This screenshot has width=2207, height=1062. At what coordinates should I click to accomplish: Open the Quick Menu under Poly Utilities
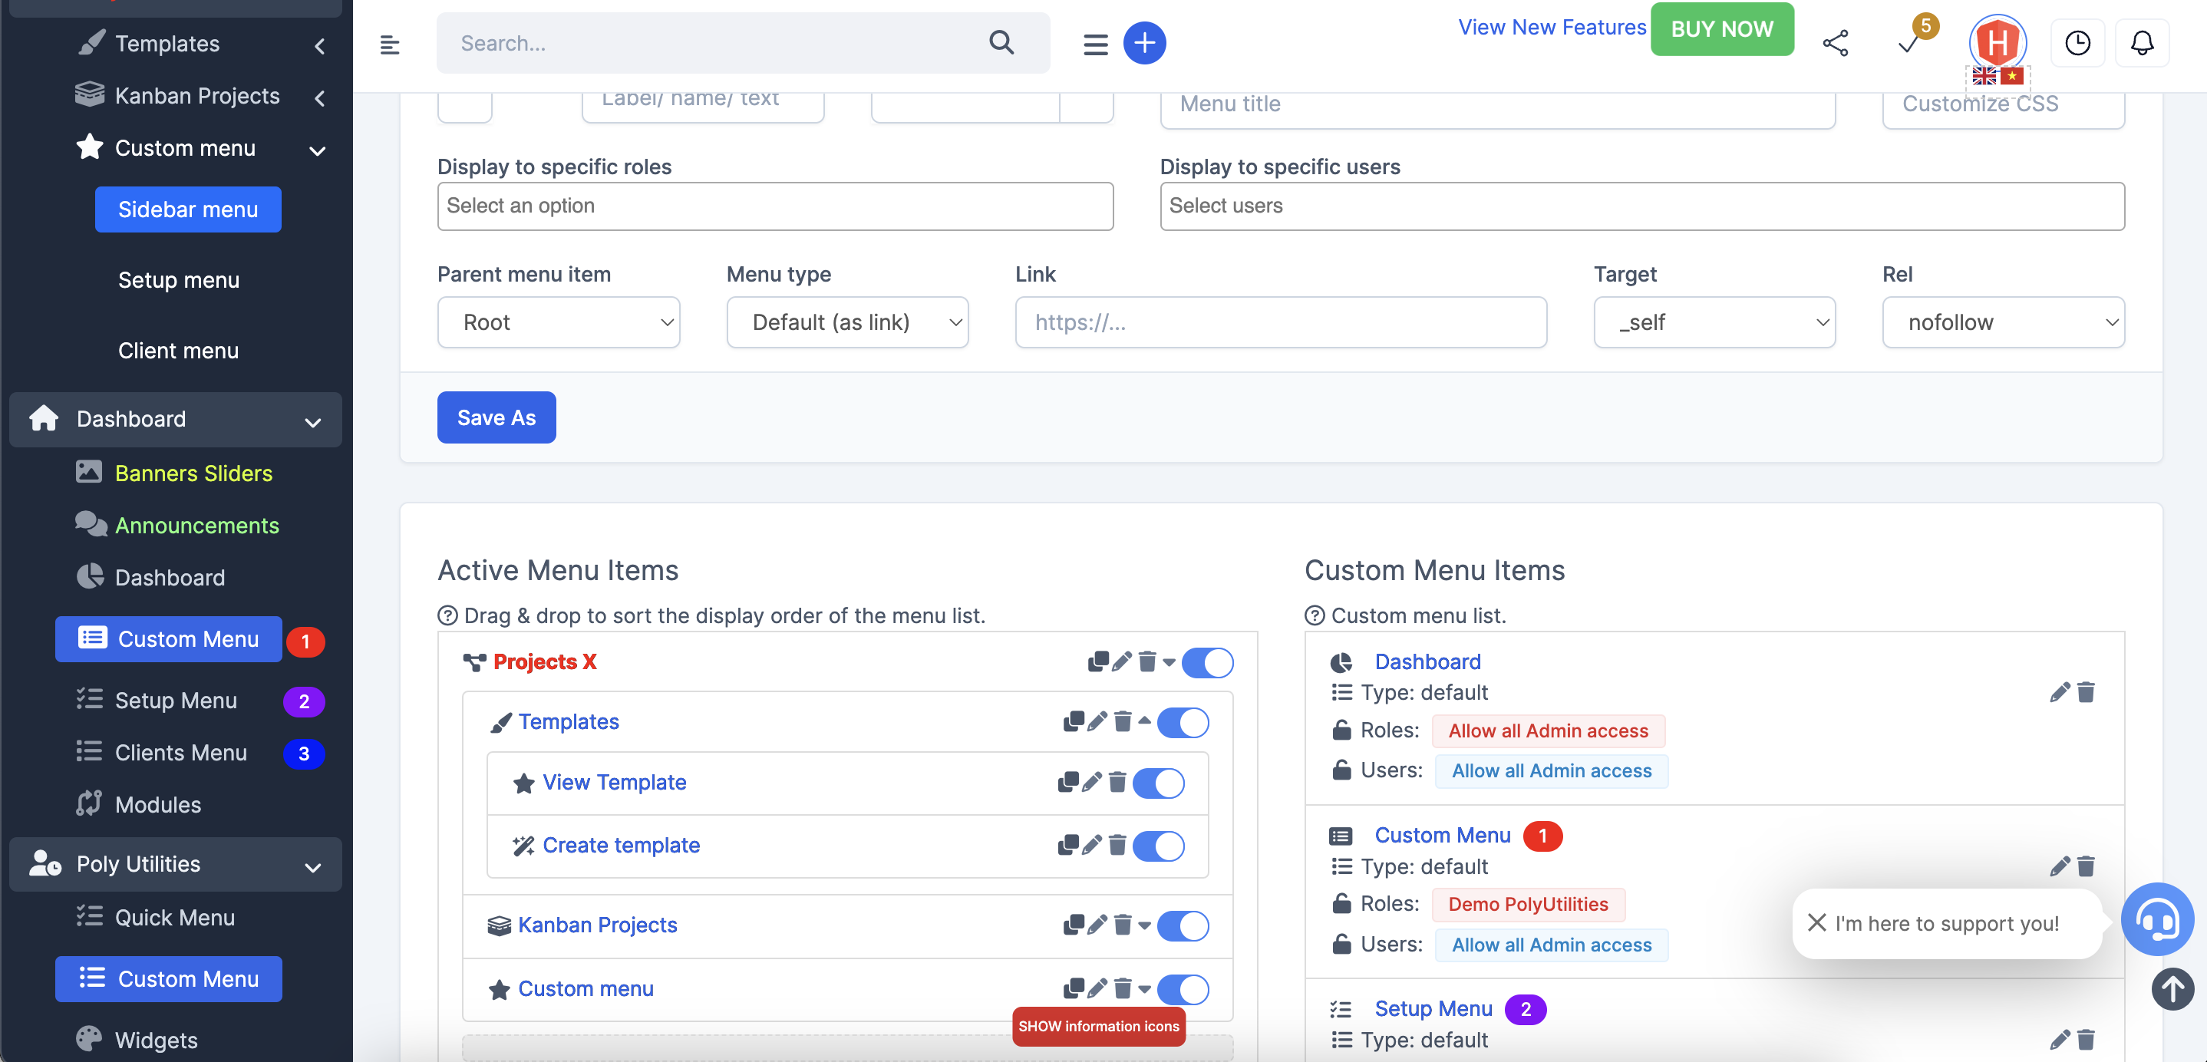[x=174, y=916]
